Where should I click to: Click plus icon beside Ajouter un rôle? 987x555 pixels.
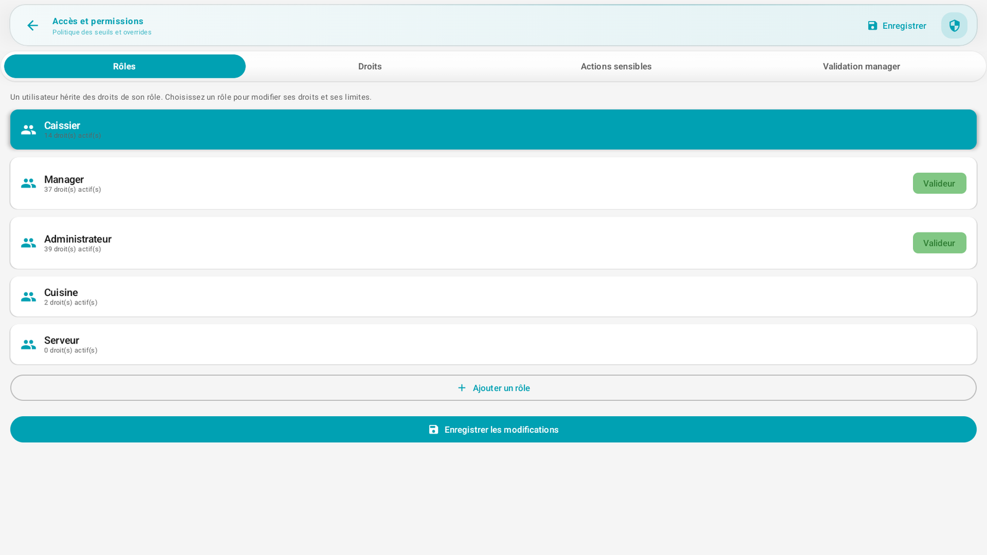click(x=461, y=388)
